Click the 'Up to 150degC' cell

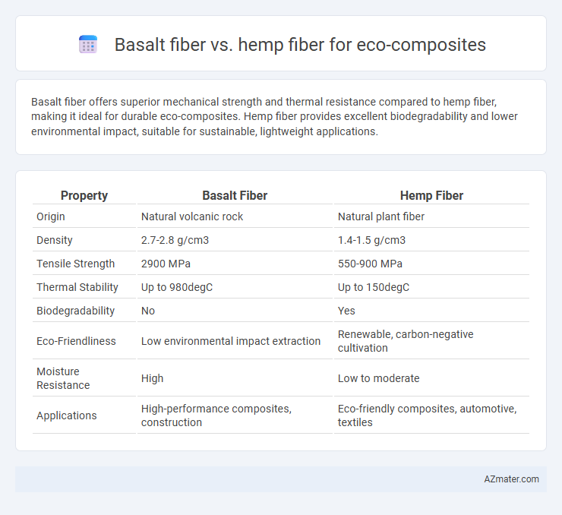point(374,287)
